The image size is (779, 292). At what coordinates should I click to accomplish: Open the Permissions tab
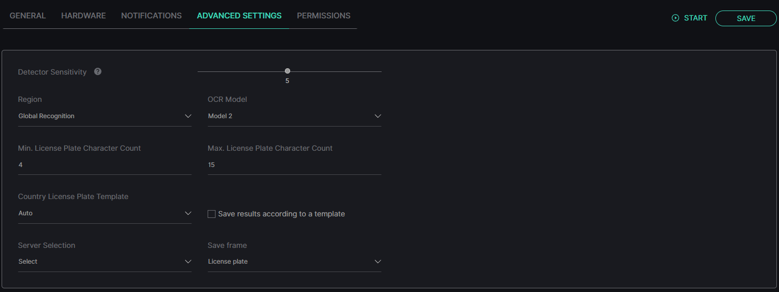pos(324,16)
